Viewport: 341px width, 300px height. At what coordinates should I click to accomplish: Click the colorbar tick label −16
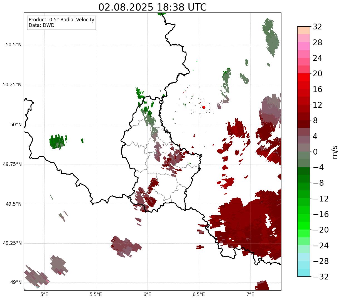point(321,214)
